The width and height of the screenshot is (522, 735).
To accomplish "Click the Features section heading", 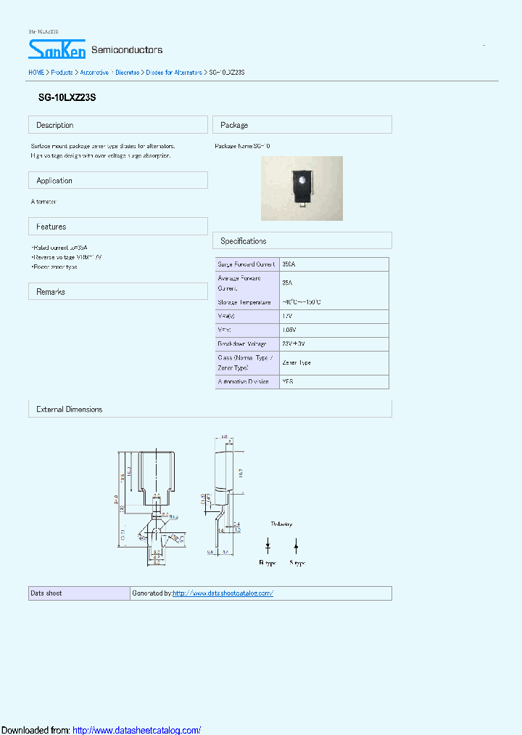I will pos(118,227).
